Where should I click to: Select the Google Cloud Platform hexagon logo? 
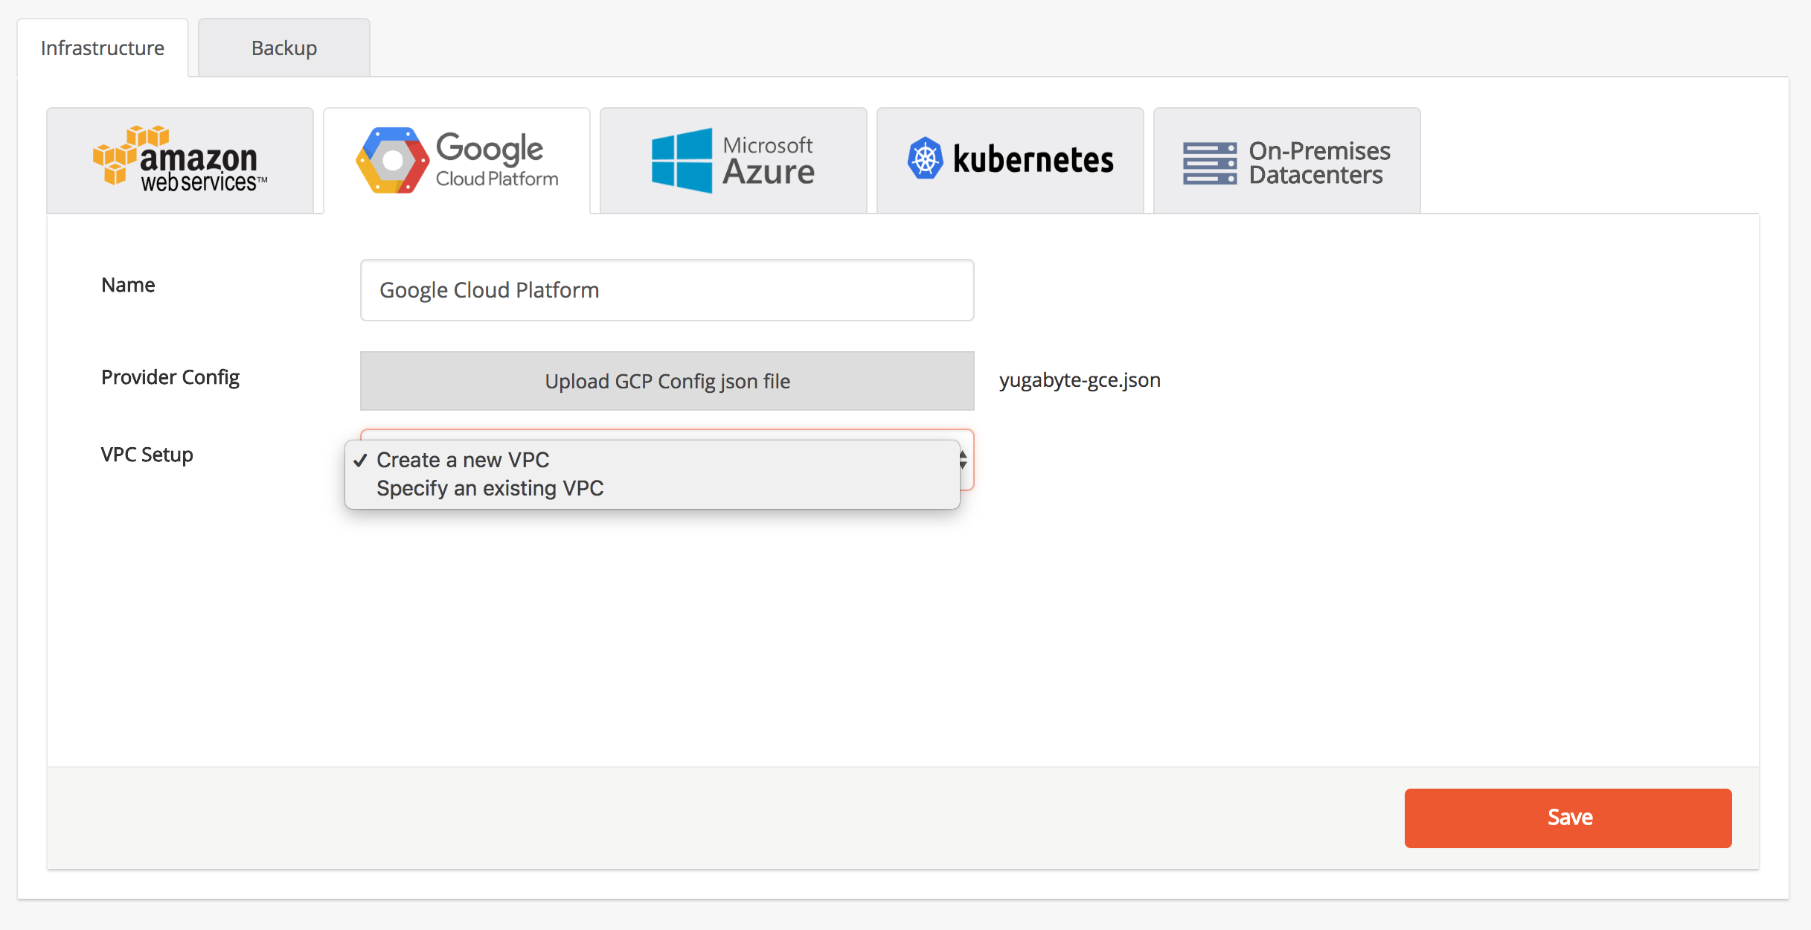pos(392,160)
